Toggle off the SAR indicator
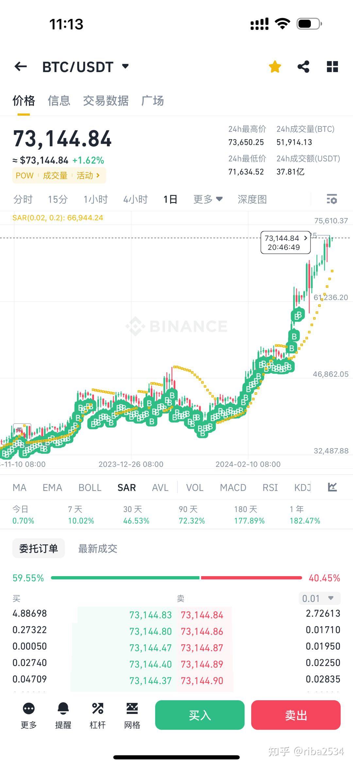This screenshot has width=353, height=766. click(126, 487)
